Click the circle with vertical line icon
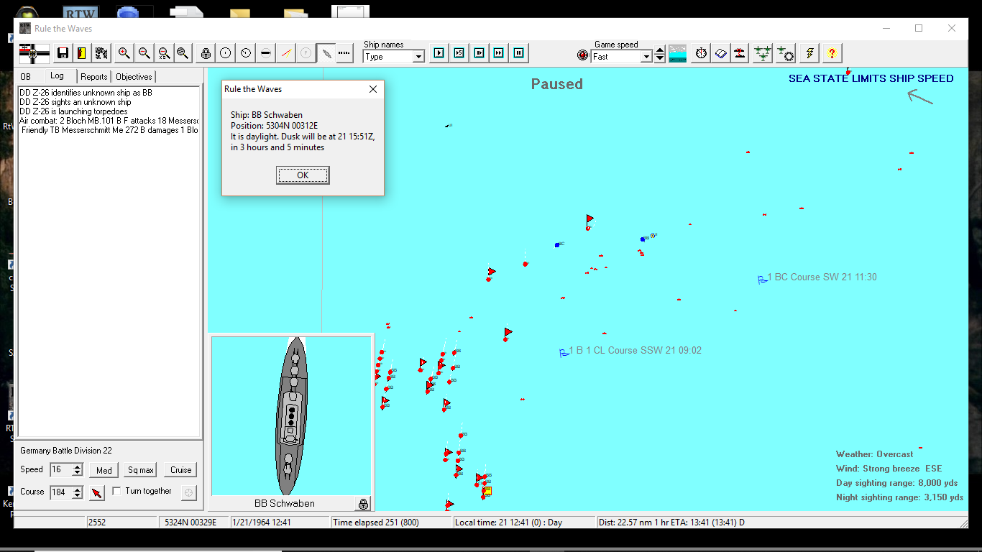982x552 pixels. click(226, 53)
